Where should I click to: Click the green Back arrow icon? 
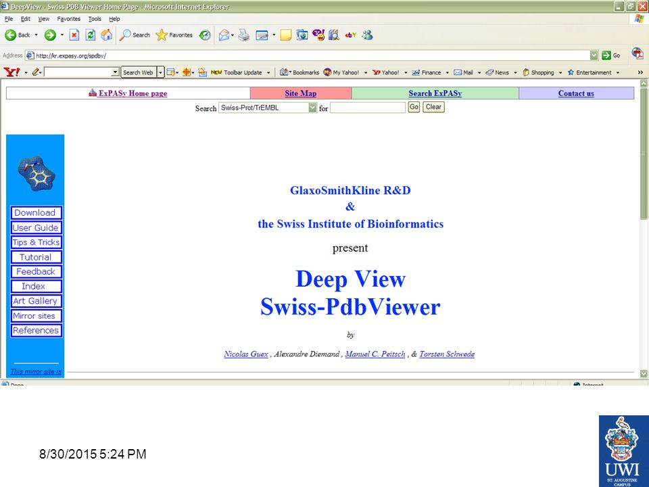10,35
